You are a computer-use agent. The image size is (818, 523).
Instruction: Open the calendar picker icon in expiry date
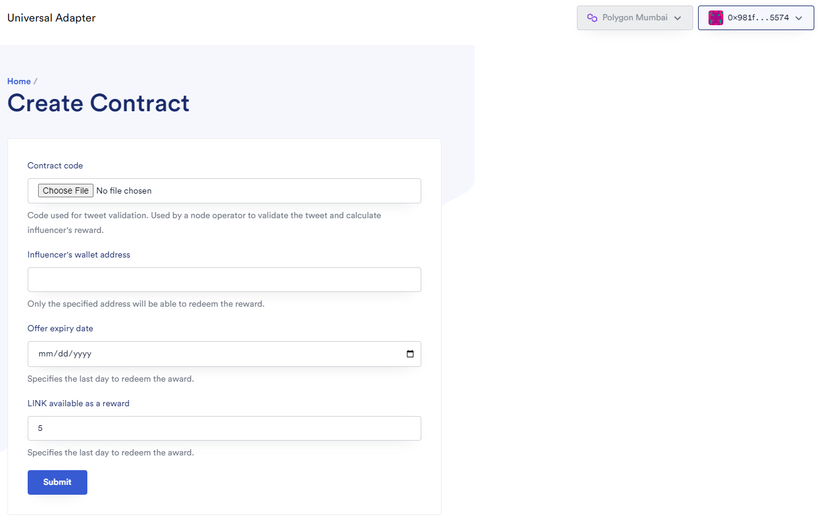[x=410, y=354]
